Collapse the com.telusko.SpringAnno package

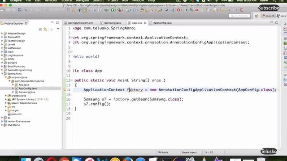tap(9, 81)
